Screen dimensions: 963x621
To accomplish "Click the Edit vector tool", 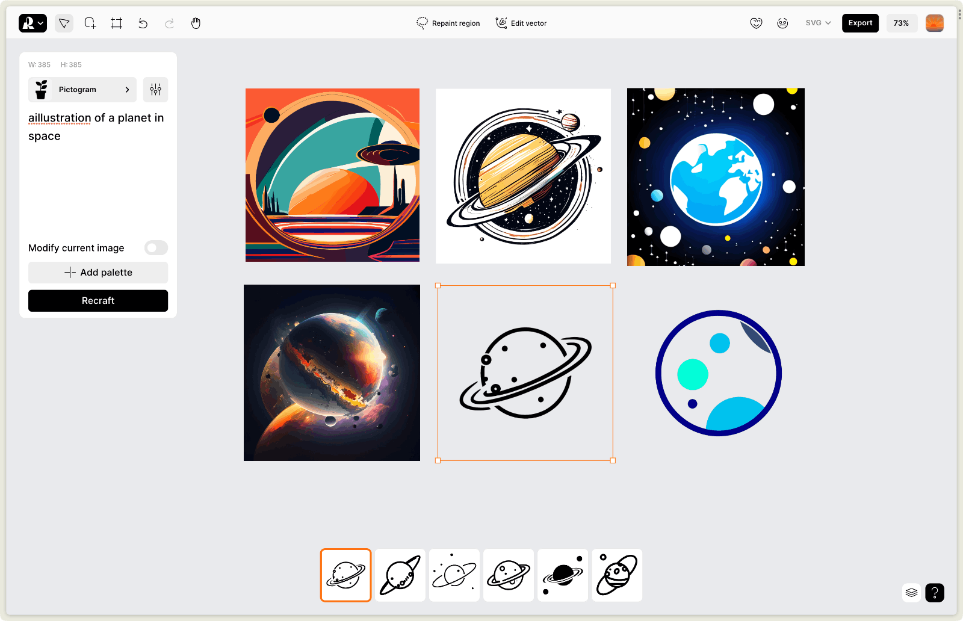I will [x=521, y=23].
